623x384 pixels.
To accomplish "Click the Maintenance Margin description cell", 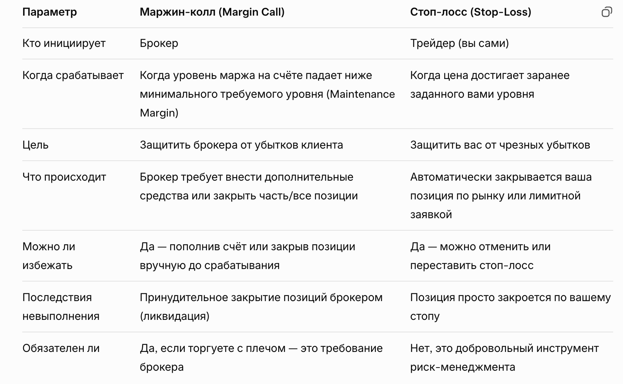I will tap(267, 94).
